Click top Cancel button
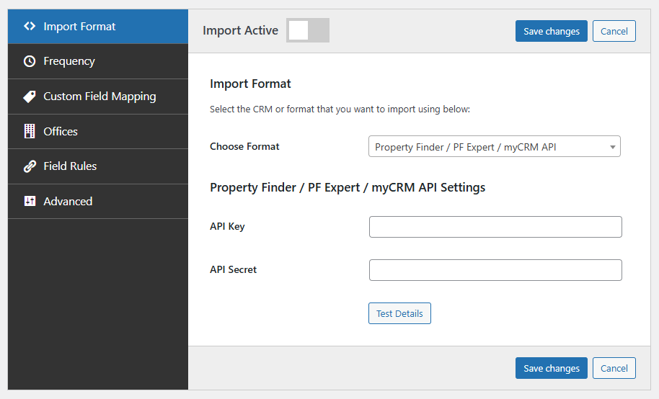659x399 pixels. click(x=614, y=31)
